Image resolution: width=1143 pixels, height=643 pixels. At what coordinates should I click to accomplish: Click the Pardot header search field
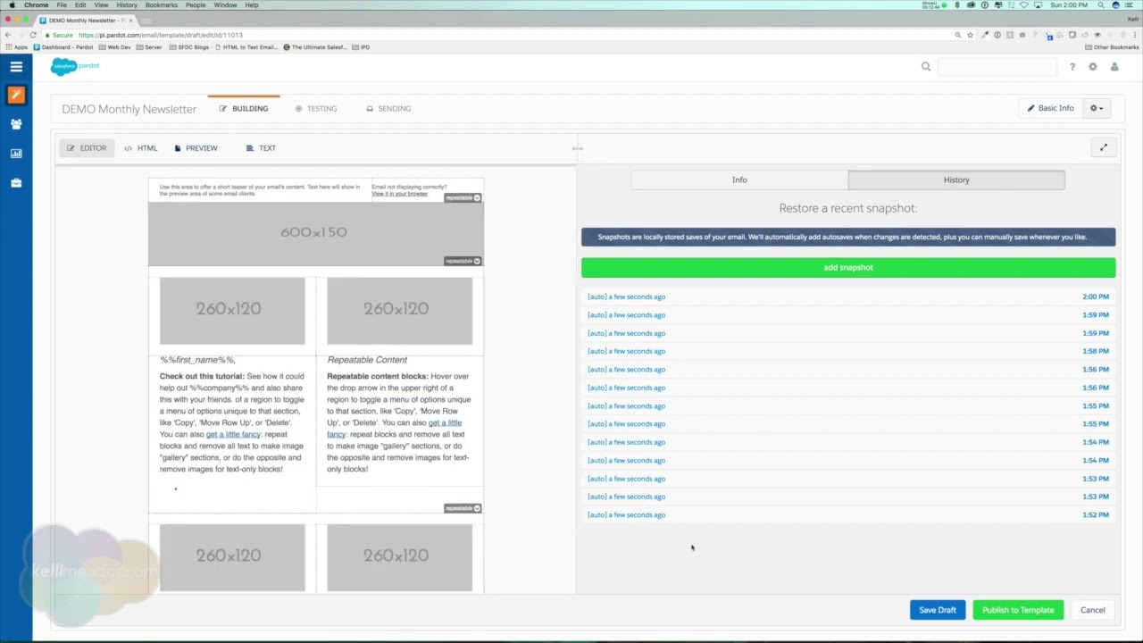(997, 67)
